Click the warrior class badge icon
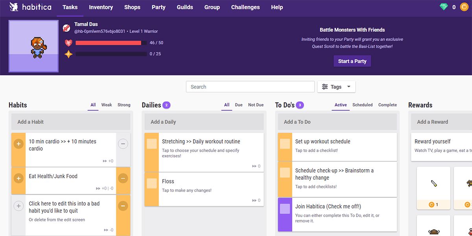 tap(66, 28)
